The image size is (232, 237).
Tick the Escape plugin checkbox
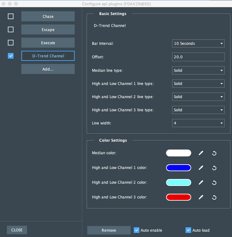coord(11,29)
